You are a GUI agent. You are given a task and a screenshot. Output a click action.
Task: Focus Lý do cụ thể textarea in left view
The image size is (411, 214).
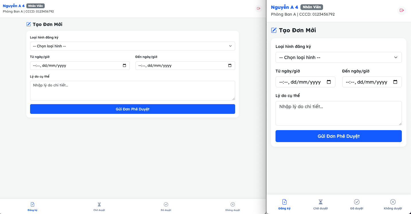coord(133,90)
